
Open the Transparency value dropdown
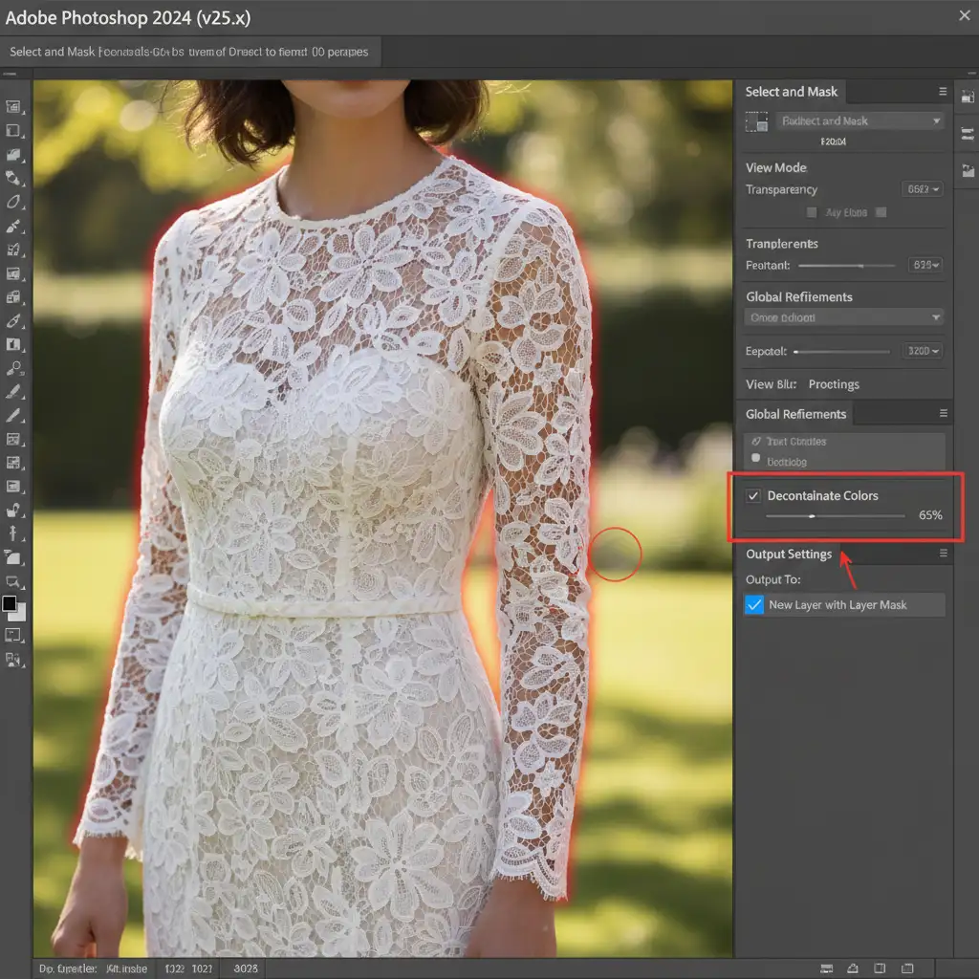923,189
